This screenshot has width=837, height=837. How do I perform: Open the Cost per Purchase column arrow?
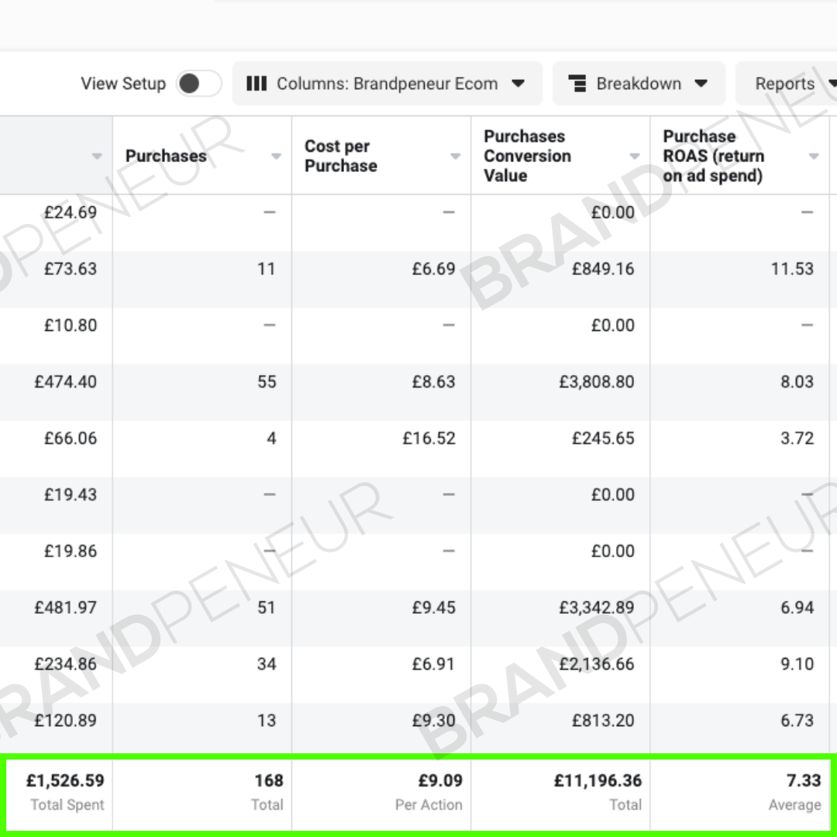(456, 156)
